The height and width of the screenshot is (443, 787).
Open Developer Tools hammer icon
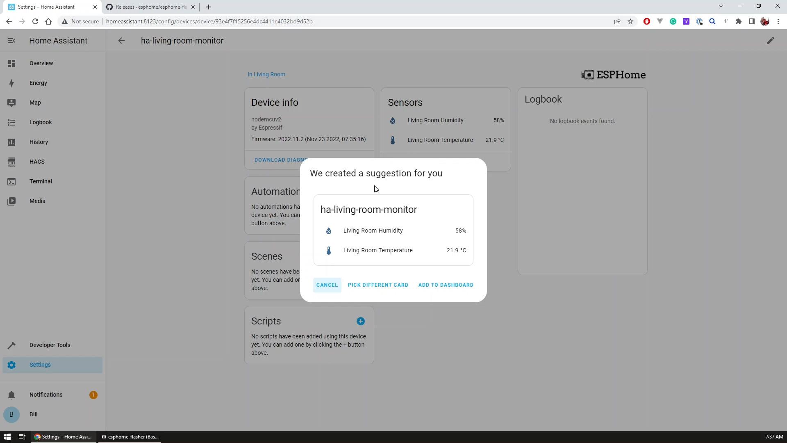(11, 345)
